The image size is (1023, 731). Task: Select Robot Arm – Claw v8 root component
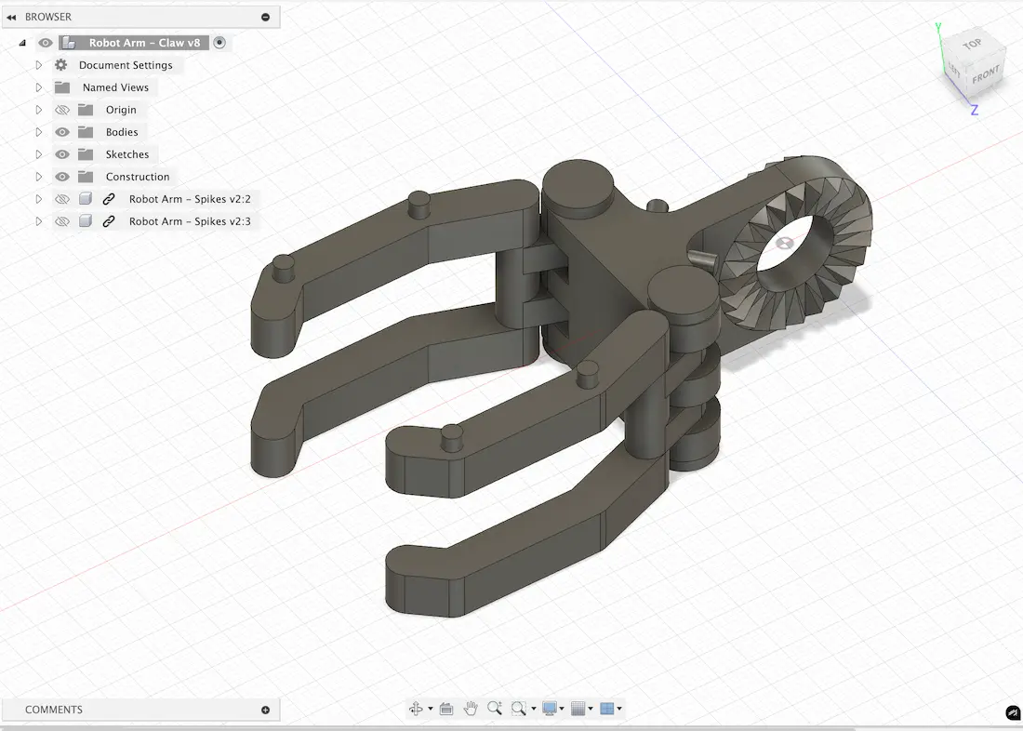[x=144, y=42]
